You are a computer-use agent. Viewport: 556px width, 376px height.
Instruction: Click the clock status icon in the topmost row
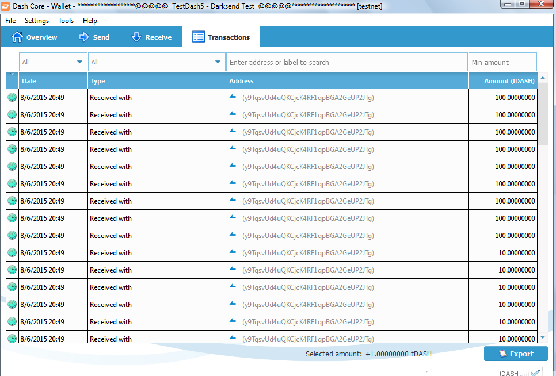point(12,97)
